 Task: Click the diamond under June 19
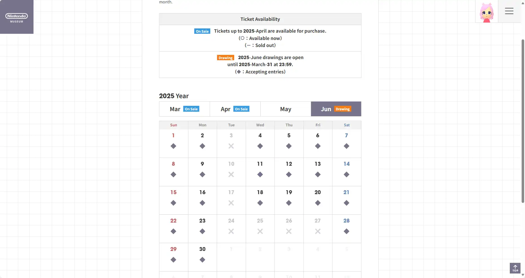click(x=289, y=203)
